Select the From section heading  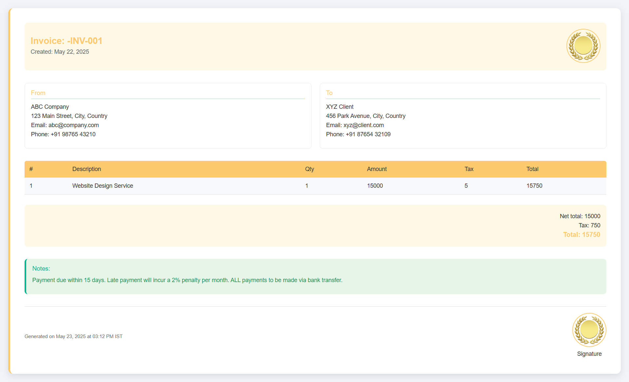38,93
